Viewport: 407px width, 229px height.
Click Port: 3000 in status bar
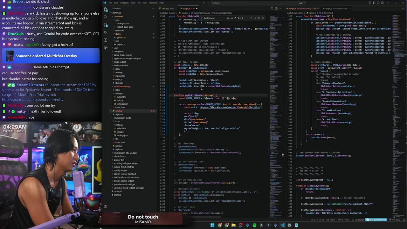[x=395, y=219]
